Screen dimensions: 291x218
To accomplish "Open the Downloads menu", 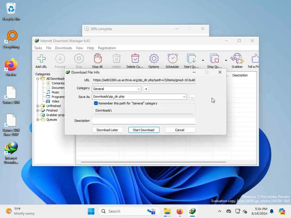I will pos(63,48).
